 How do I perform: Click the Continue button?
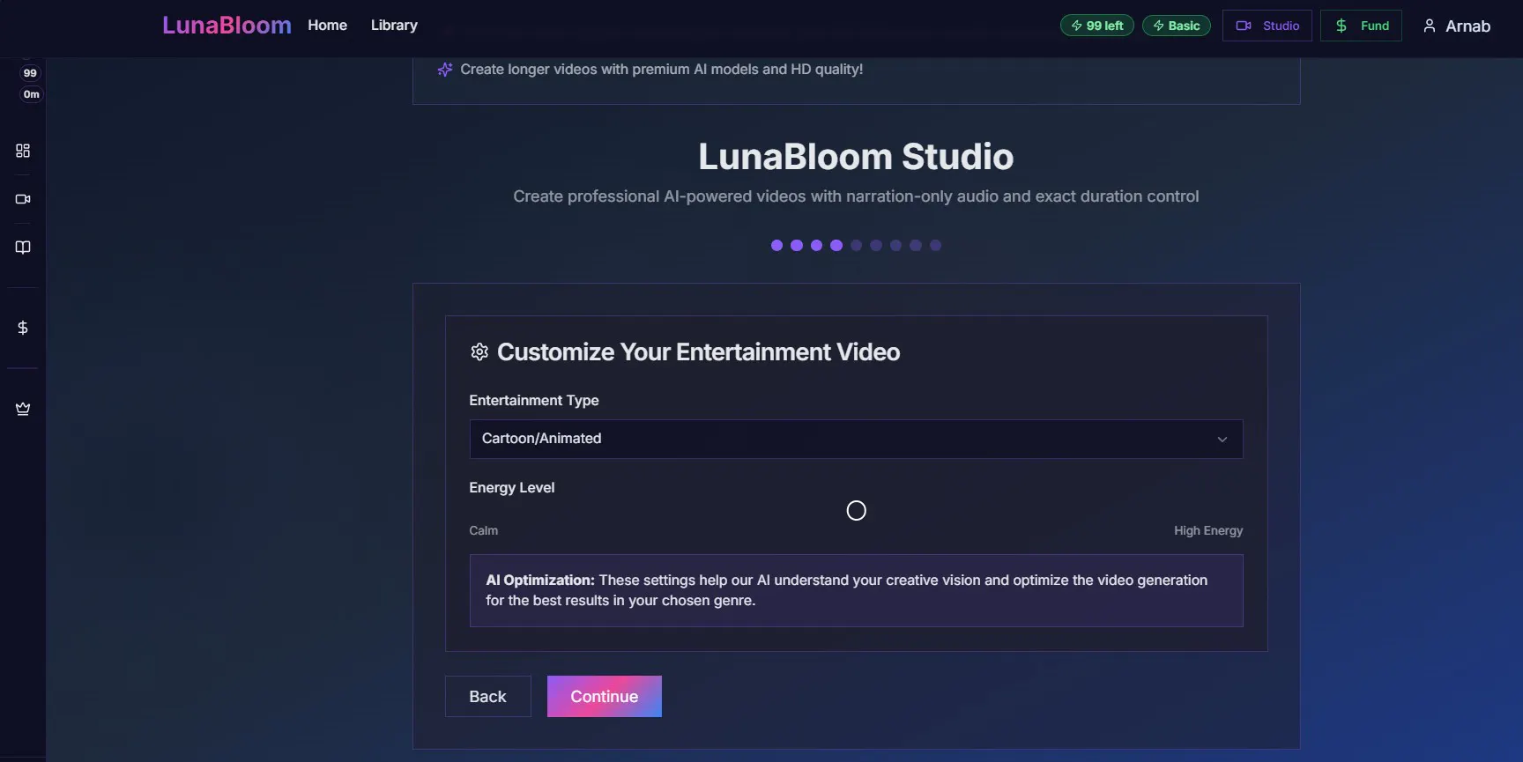tap(605, 697)
